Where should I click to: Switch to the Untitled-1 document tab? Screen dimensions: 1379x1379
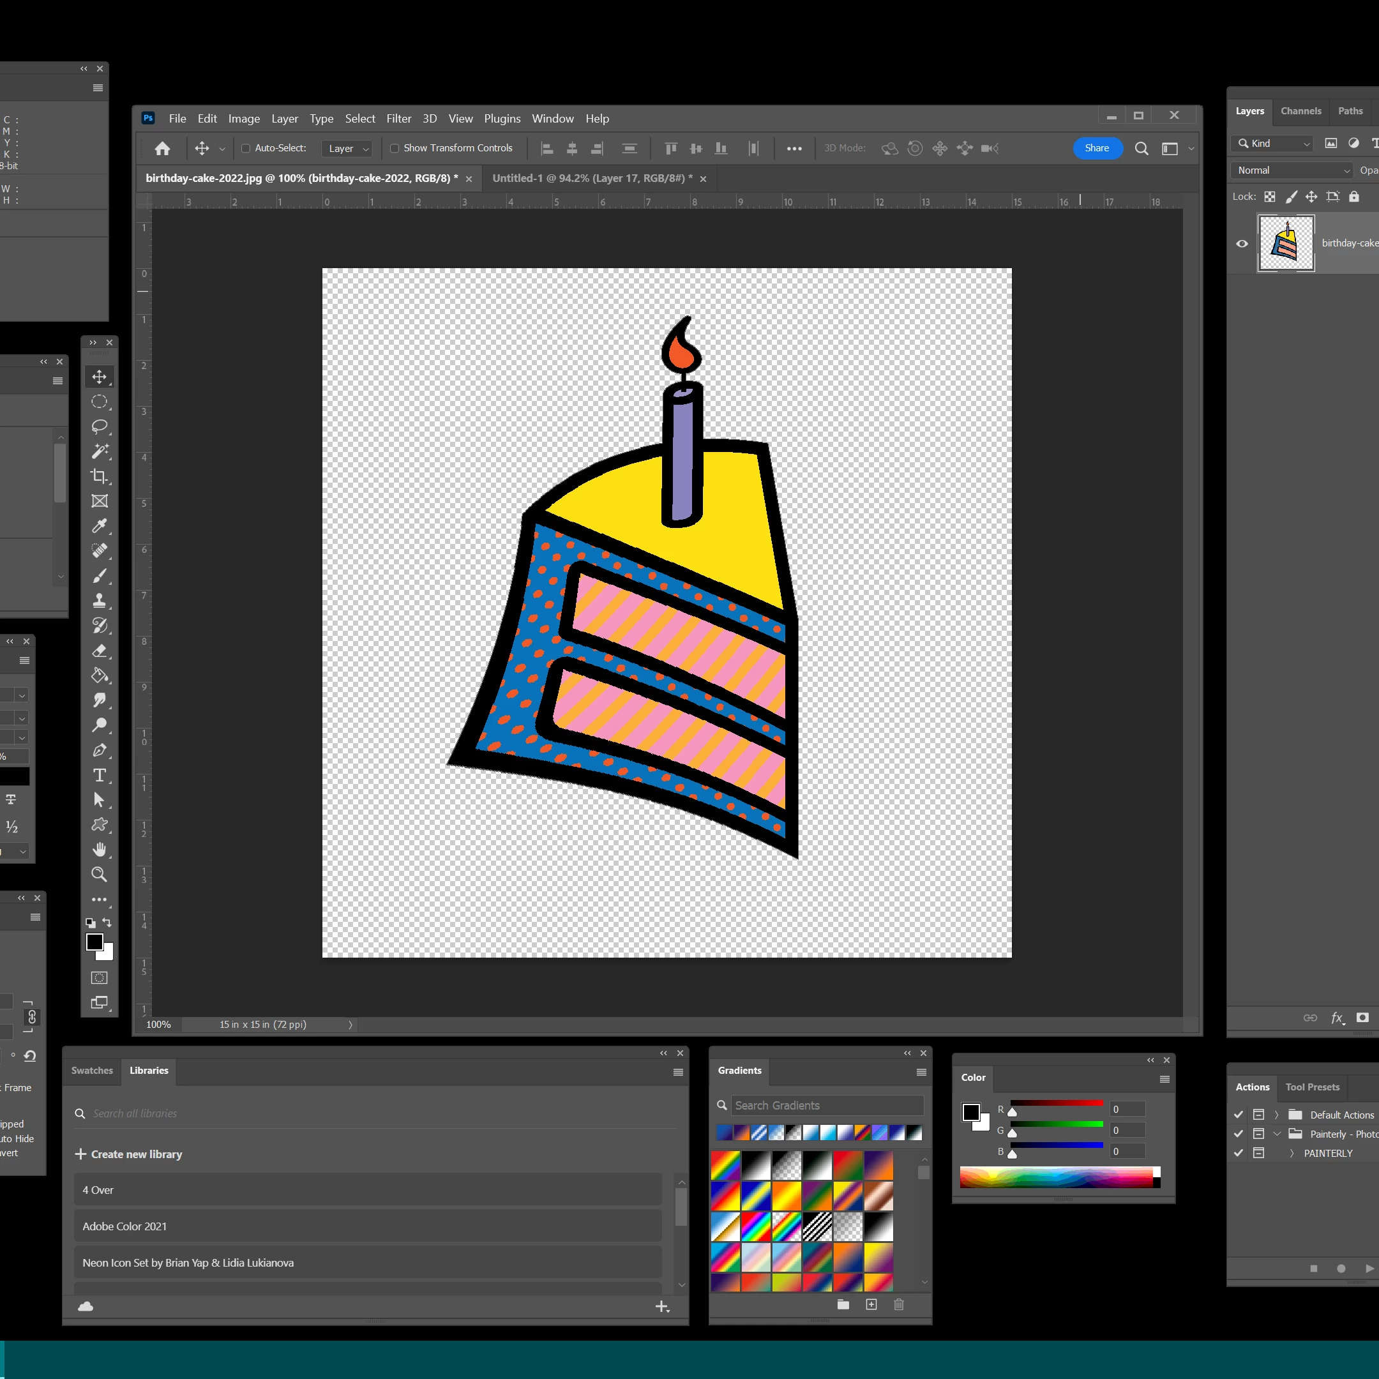tap(592, 179)
